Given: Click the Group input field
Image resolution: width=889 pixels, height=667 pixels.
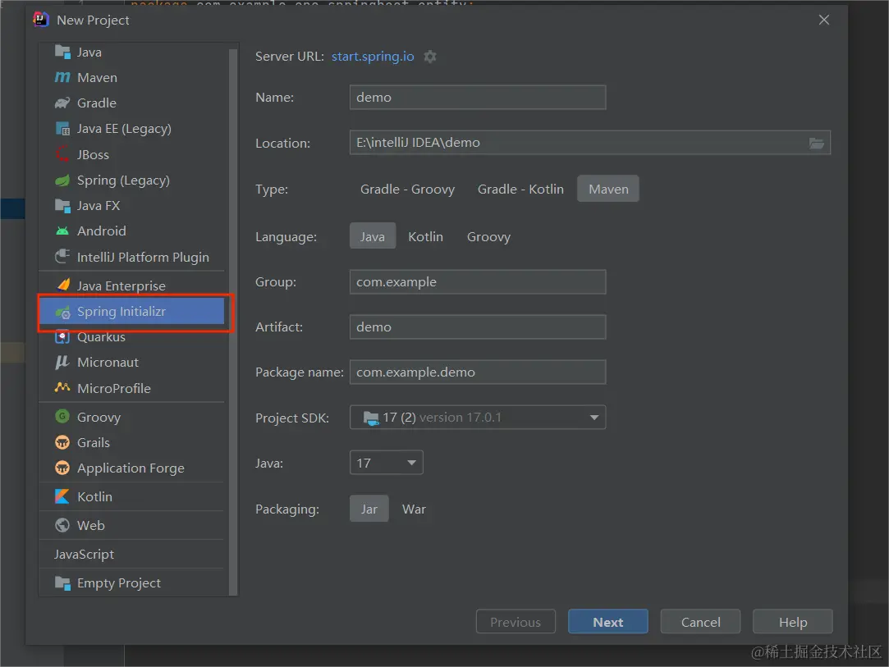Looking at the screenshot, I should click(x=478, y=281).
